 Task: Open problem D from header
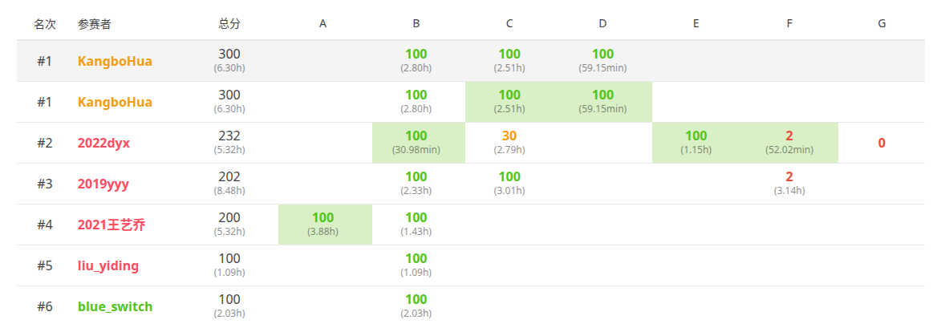click(602, 24)
